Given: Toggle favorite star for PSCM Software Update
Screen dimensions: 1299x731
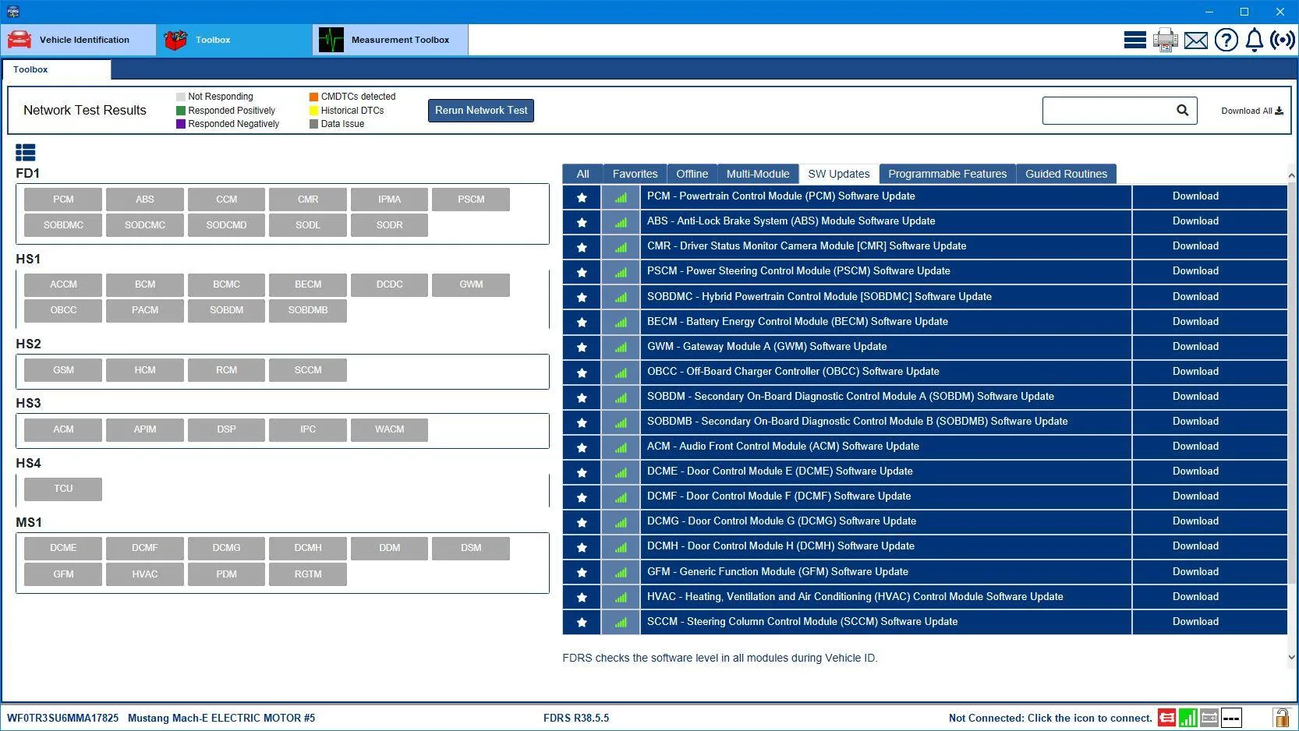Looking at the screenshot, I should point(582,272).
